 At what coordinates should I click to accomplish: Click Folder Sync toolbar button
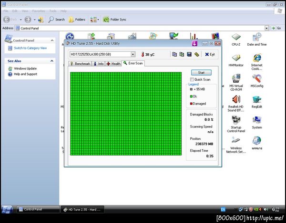tap(114, 19)
